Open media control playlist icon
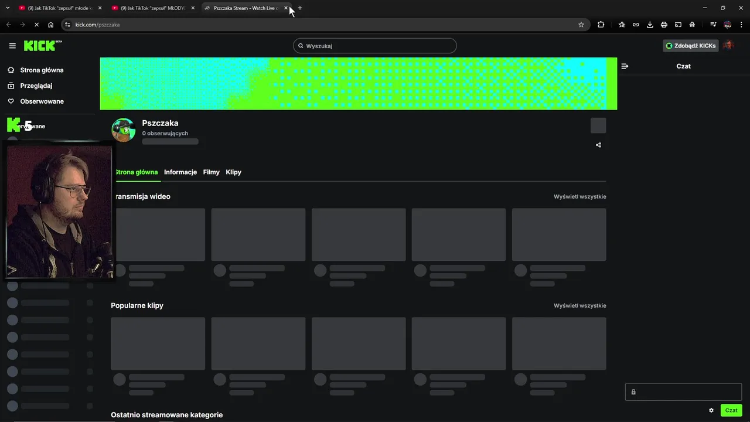The width and height of the screenshot is (750, 422). pos(713,25)
